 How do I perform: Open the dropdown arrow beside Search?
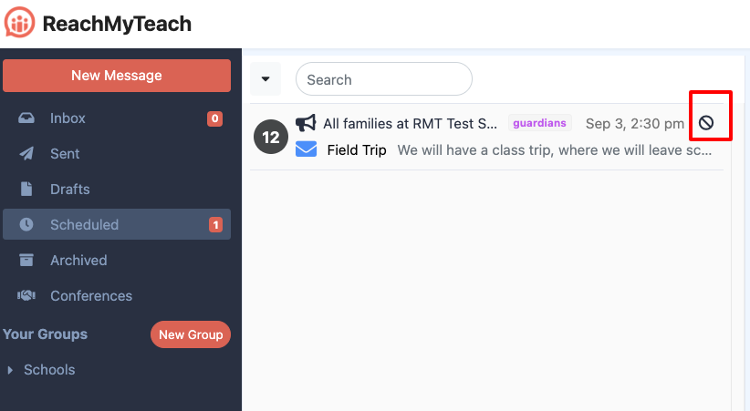(x=266, y=79)
